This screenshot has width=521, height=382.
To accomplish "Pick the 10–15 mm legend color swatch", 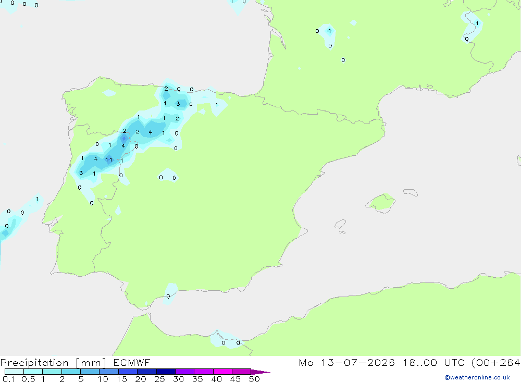I will [109, 372].
